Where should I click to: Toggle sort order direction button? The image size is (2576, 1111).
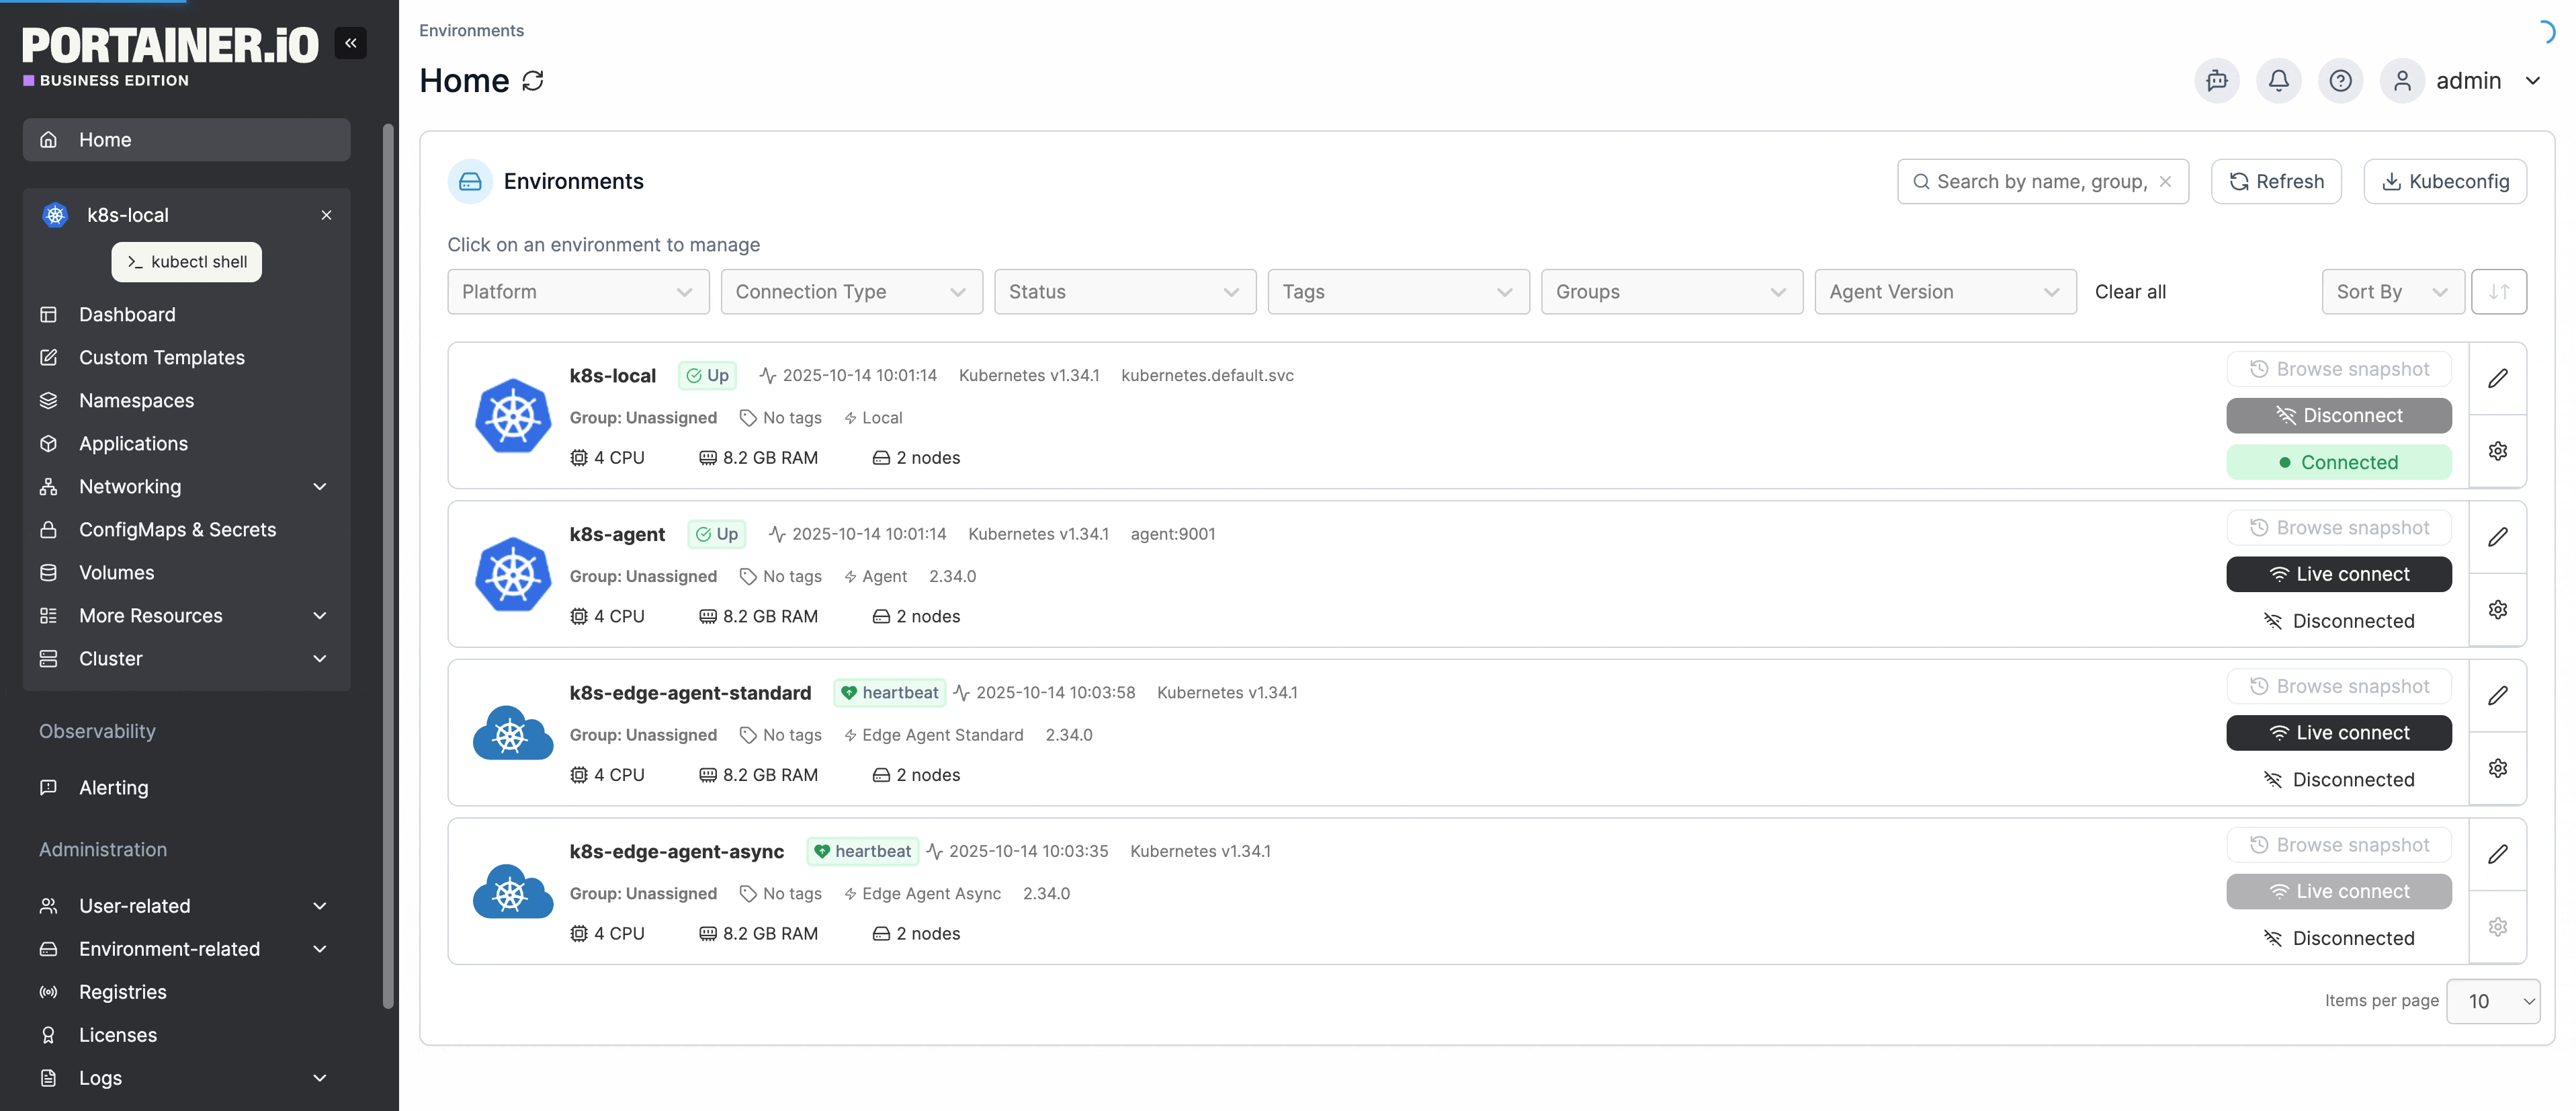(2498, 291)
